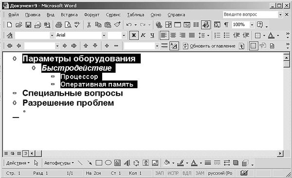Image resolution: width=292 pixels, height=178 pixels.
Task: Copy the selected text
Action: (98, 25)
